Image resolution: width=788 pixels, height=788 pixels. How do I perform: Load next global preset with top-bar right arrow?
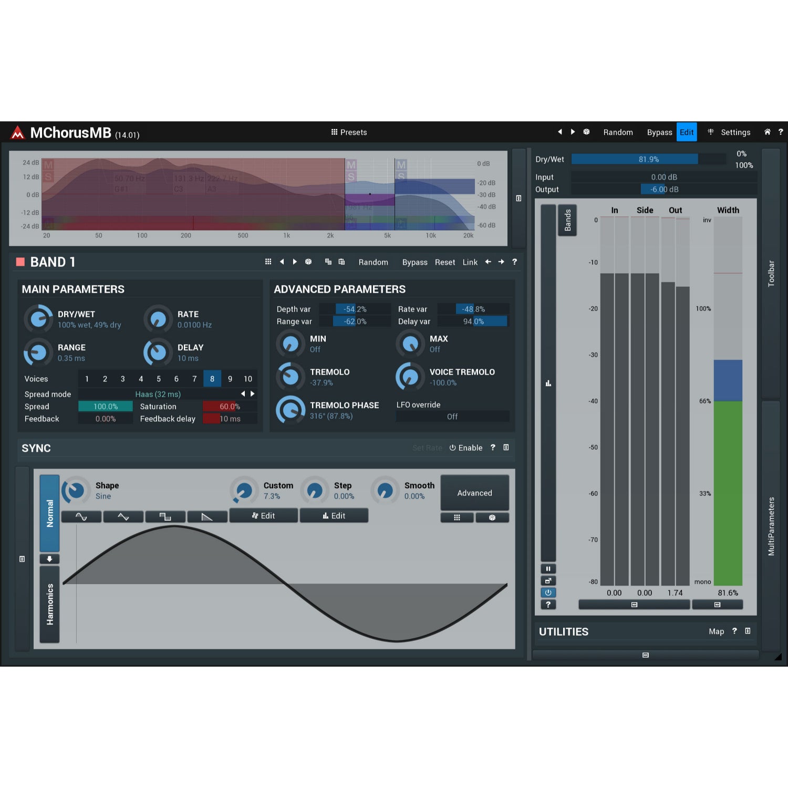coord(573,132)
